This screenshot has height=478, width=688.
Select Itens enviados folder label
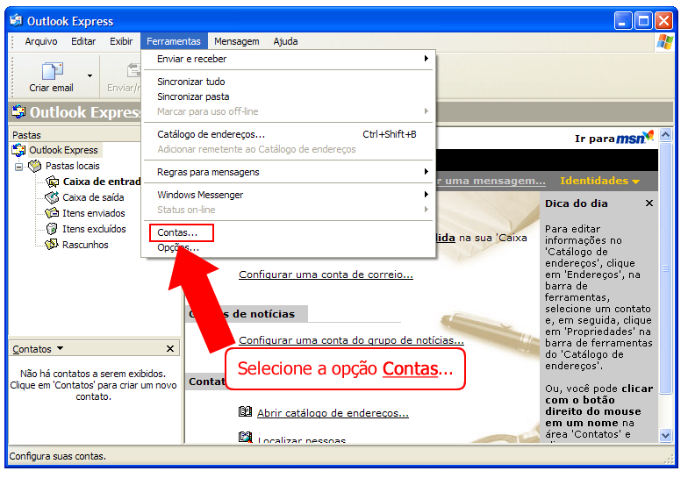[93, 213]
